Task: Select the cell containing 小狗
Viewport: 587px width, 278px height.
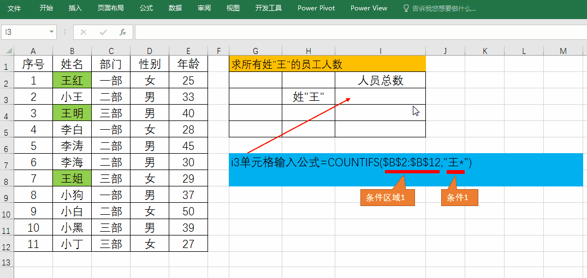Action: tap(72, 195)
